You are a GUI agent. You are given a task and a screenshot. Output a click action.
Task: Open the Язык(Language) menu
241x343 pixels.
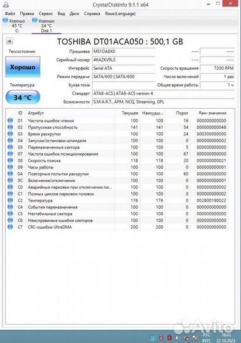120,13
